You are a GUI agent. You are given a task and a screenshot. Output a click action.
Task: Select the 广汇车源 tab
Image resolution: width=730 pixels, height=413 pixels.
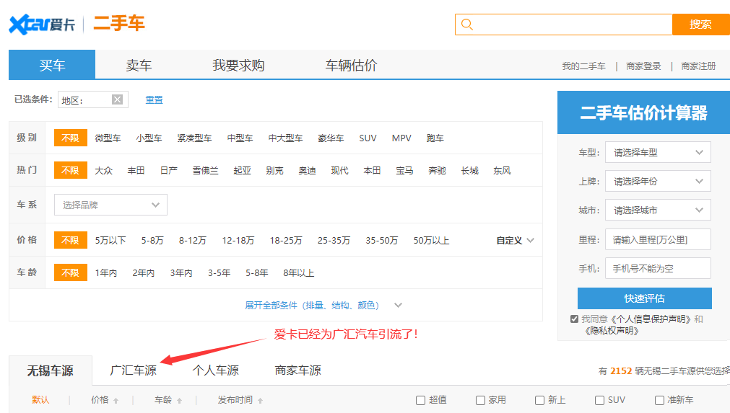133,370
